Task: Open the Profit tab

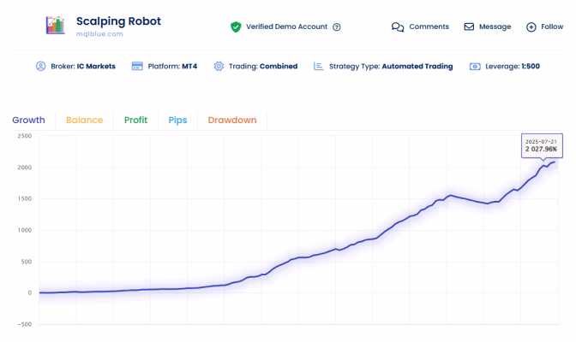Action: (136, 121)
